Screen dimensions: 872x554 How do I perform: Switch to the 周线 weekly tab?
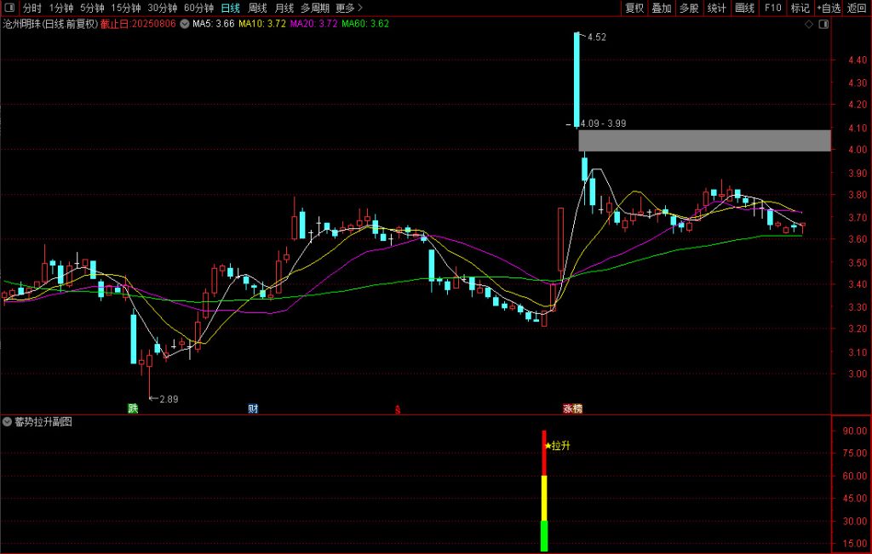tap(257, 8)
